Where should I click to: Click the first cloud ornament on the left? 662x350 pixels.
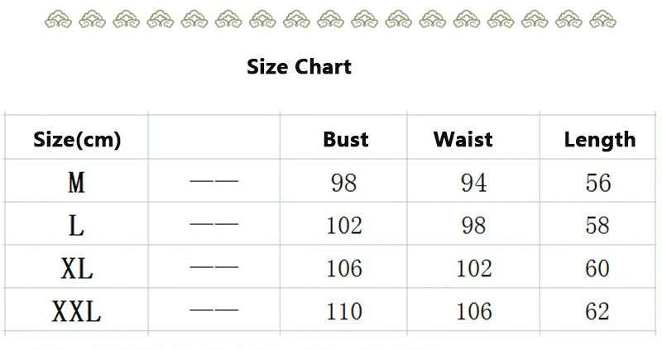pyautogui.click(x=57, y=20)
